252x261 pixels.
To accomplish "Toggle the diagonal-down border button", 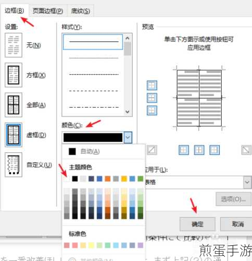I will (246, 150).
